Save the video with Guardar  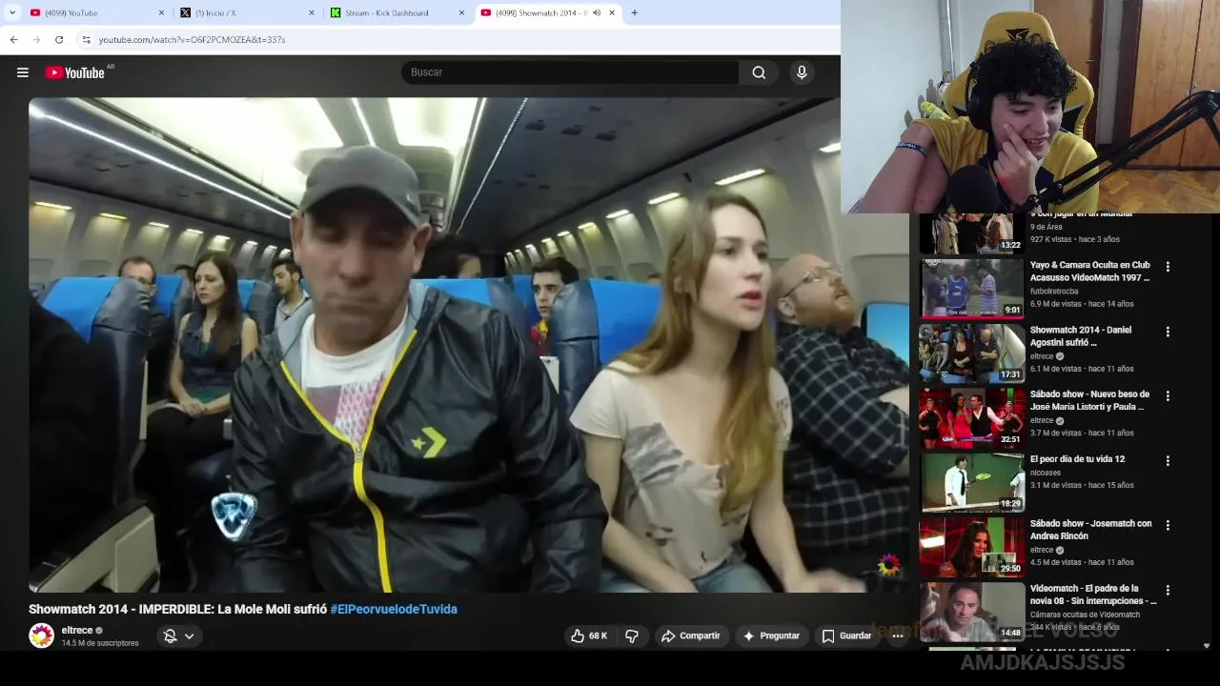846,636
